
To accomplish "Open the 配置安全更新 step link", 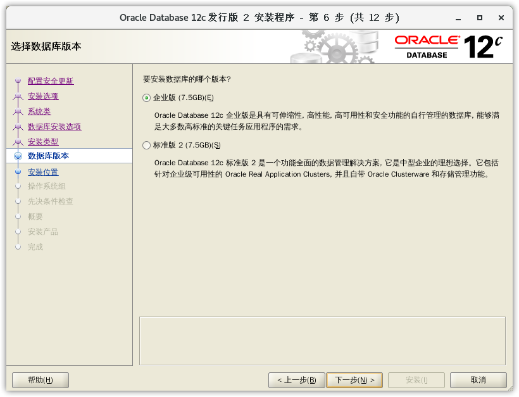I will [51, 81].
